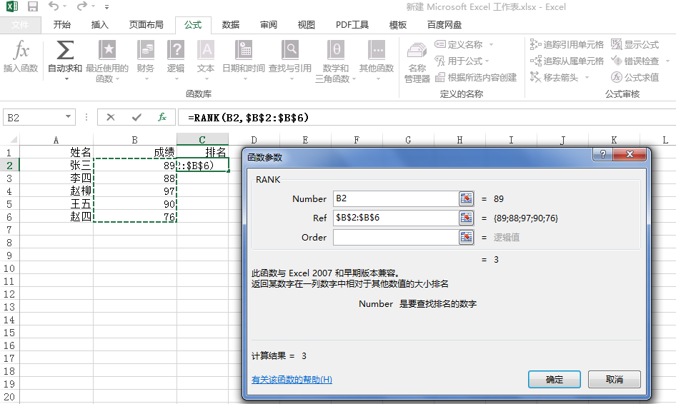Open the Text (文本) functions icon
This screenshot has width=676, height=404.
206,50
